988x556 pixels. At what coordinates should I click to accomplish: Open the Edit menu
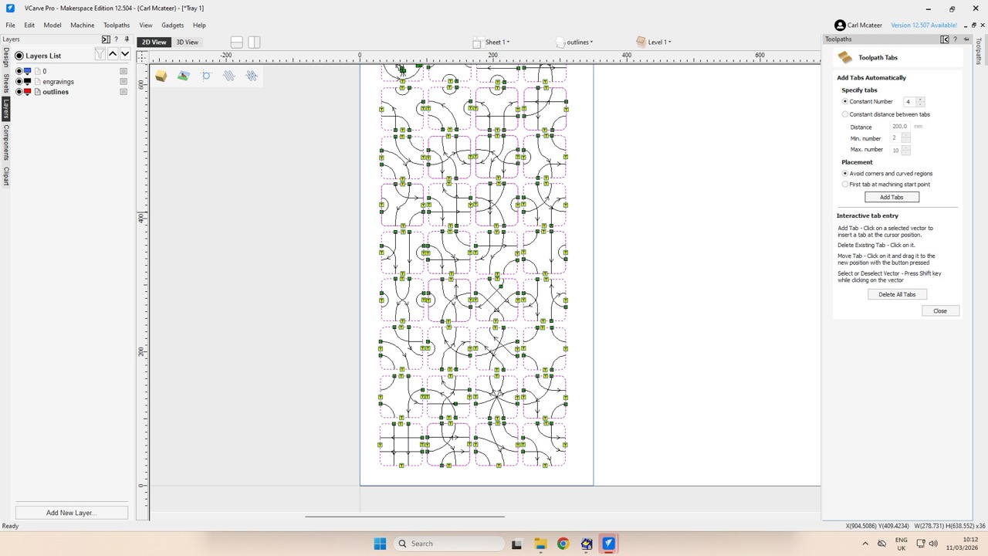[x=29, y=25]
